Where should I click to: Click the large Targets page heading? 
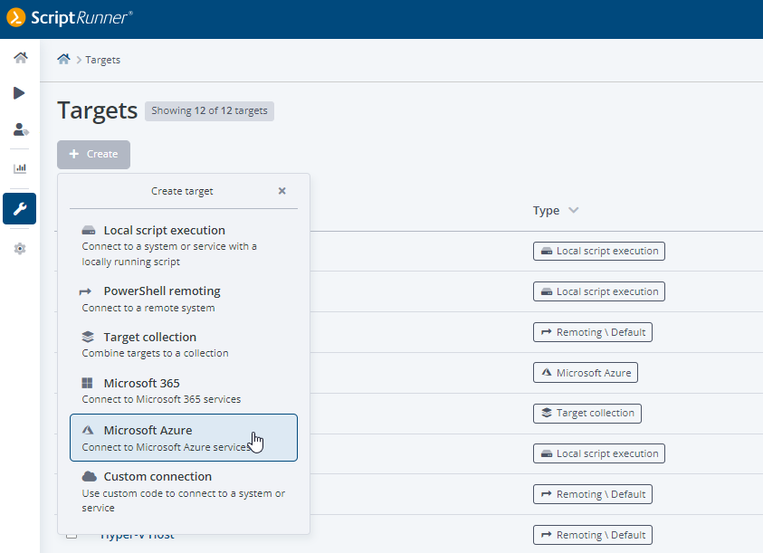tap(98, 110)
